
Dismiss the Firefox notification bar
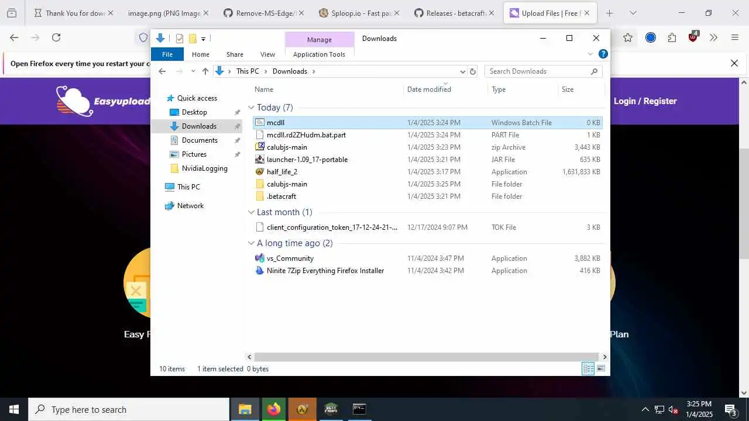pos(734,63)
